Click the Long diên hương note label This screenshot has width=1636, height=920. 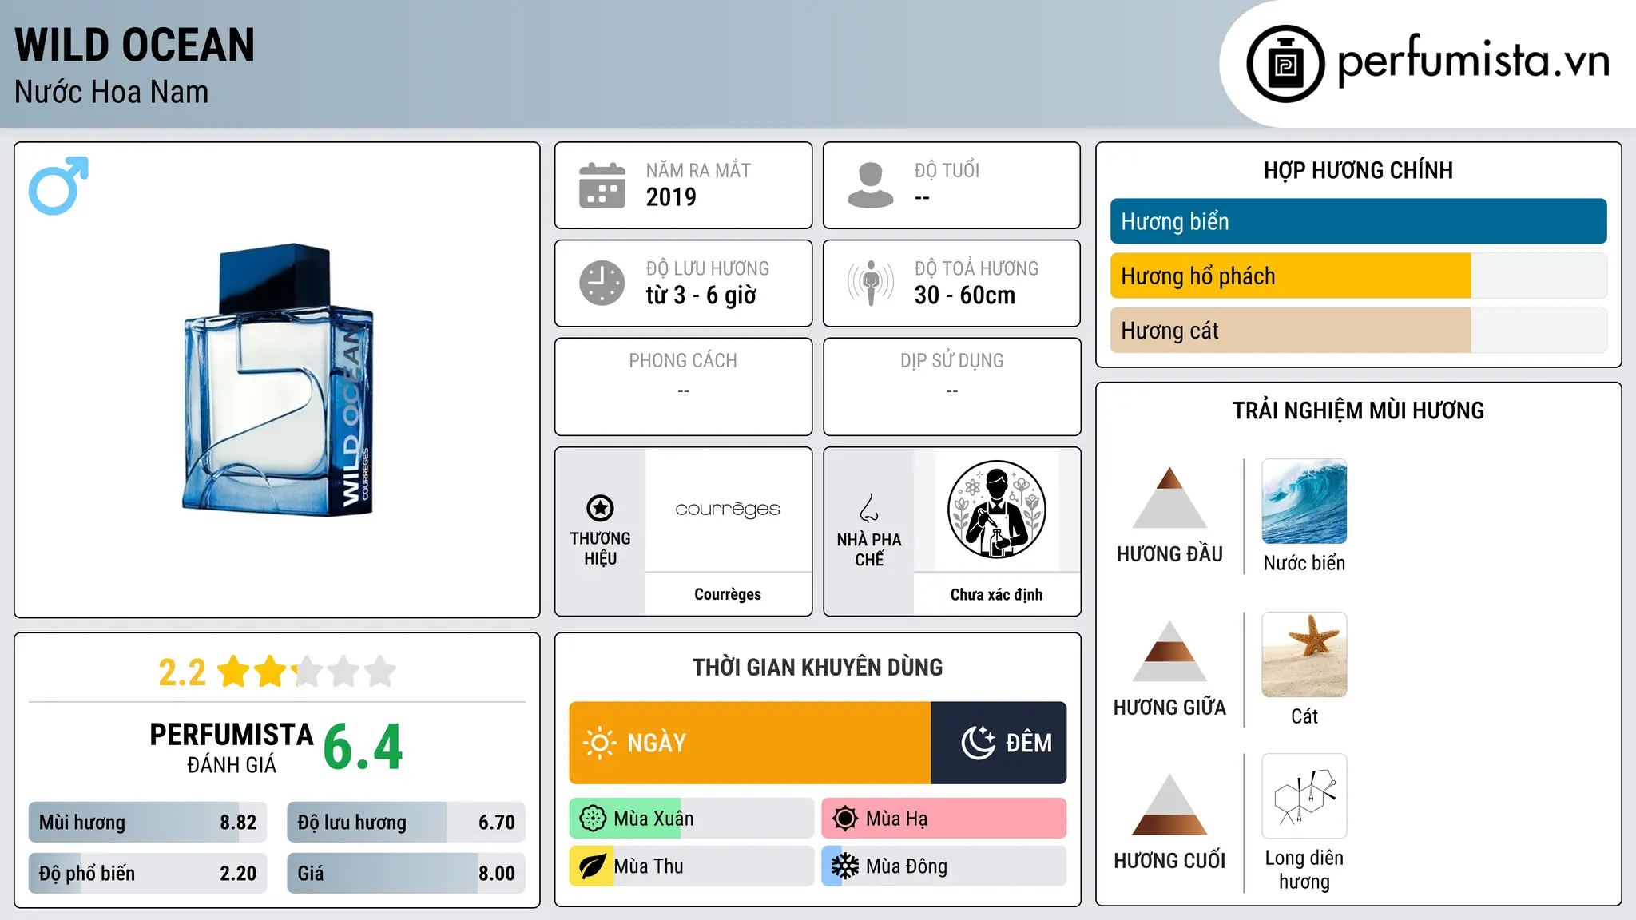point(1304,870)
